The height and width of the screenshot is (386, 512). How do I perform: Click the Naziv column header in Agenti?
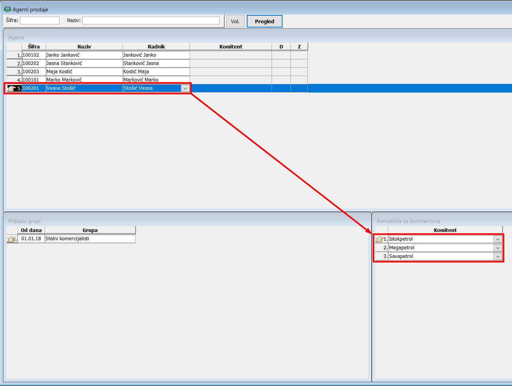point(84,46)
